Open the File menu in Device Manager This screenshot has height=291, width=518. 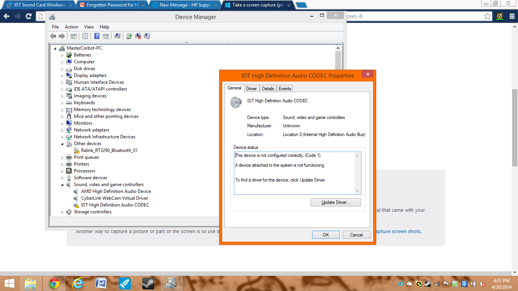point(55,27)
